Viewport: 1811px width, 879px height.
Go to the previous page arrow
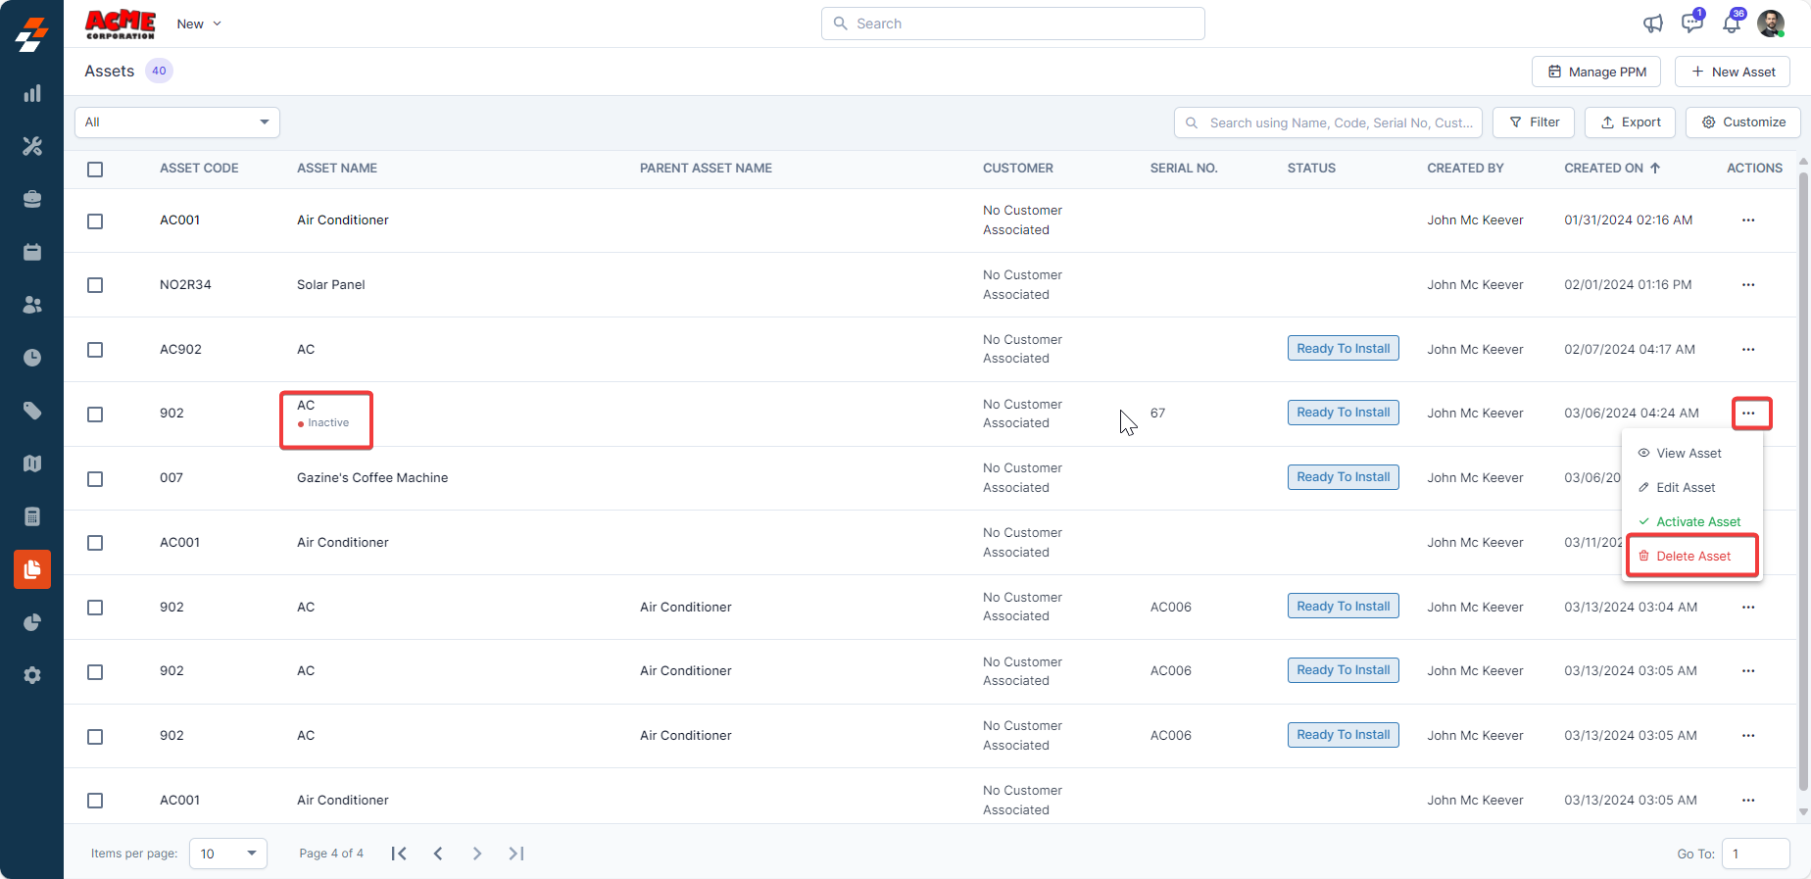pyautogui.click(x=438, y=854)
